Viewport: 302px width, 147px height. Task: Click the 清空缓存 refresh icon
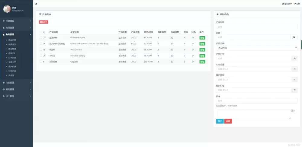click(x=283, y=4)
